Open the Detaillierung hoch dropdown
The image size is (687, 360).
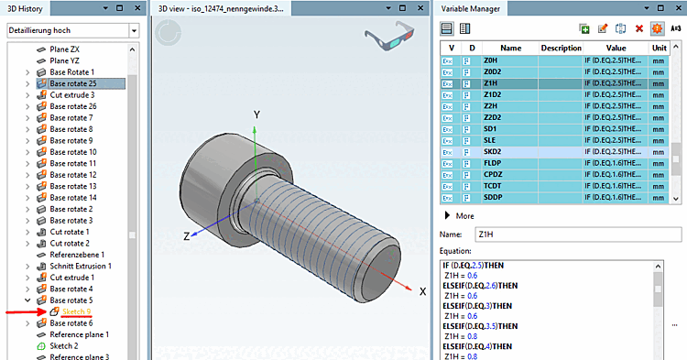click(x=134, y=30)
